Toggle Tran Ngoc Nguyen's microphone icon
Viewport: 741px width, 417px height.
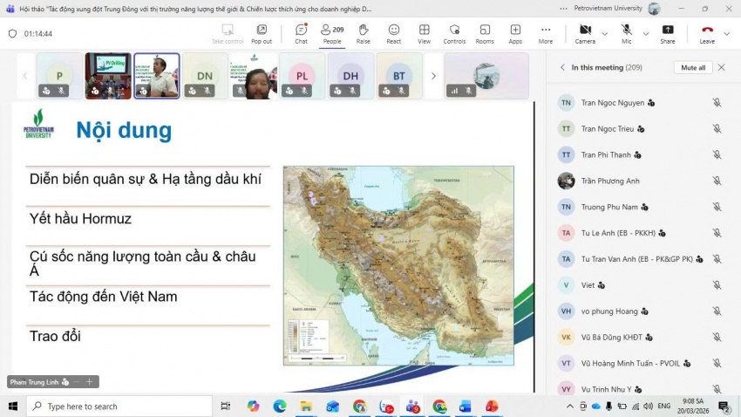pos(717,103)
